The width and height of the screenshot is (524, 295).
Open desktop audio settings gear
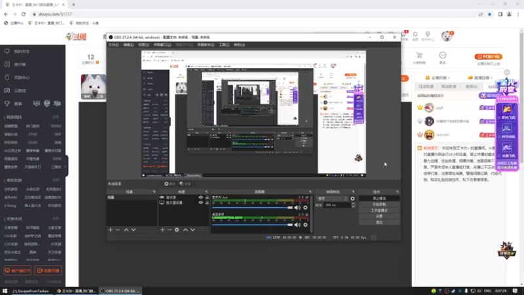pyautogui.click(x=305, y=225)
